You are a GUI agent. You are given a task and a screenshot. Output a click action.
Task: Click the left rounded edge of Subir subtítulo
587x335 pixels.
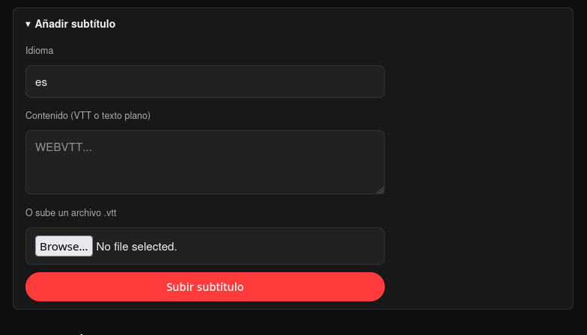pos(34,287)
